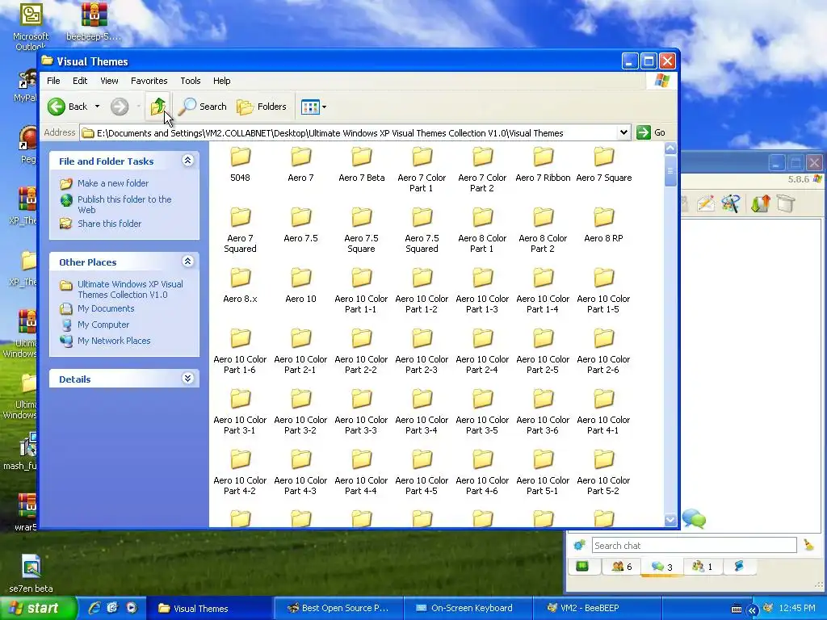Image resolution: width=827 pixels, height=620 pixels.
Task: Open the Edit menu
Action: pyautogui.click(x=80, y=81)
